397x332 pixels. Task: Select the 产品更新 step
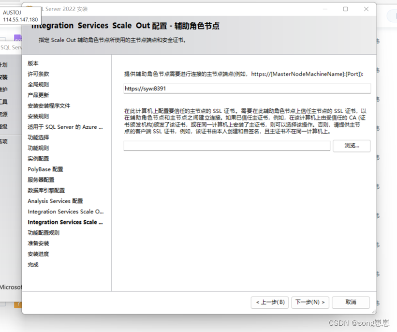point(38,95)
